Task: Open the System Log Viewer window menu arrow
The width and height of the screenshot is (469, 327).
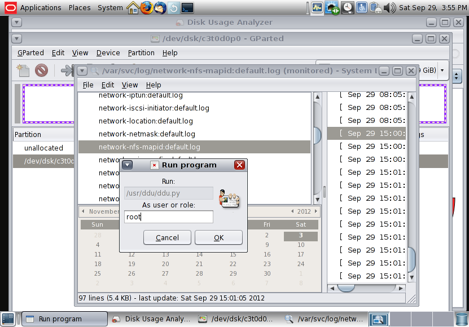Action: [x=82, y=71]
